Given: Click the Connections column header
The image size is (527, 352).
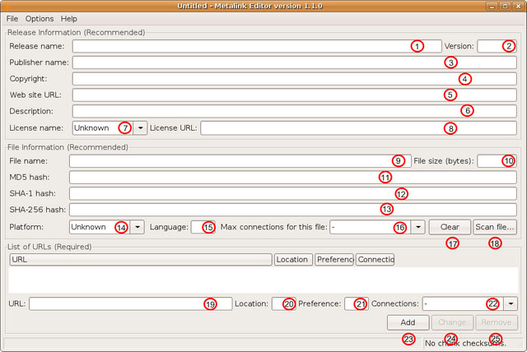Looking at the screenshot, I should [375, 259].
